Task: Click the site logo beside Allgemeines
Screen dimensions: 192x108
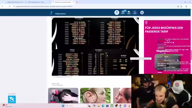Action: pyautogui.click(x=51, y=13)
